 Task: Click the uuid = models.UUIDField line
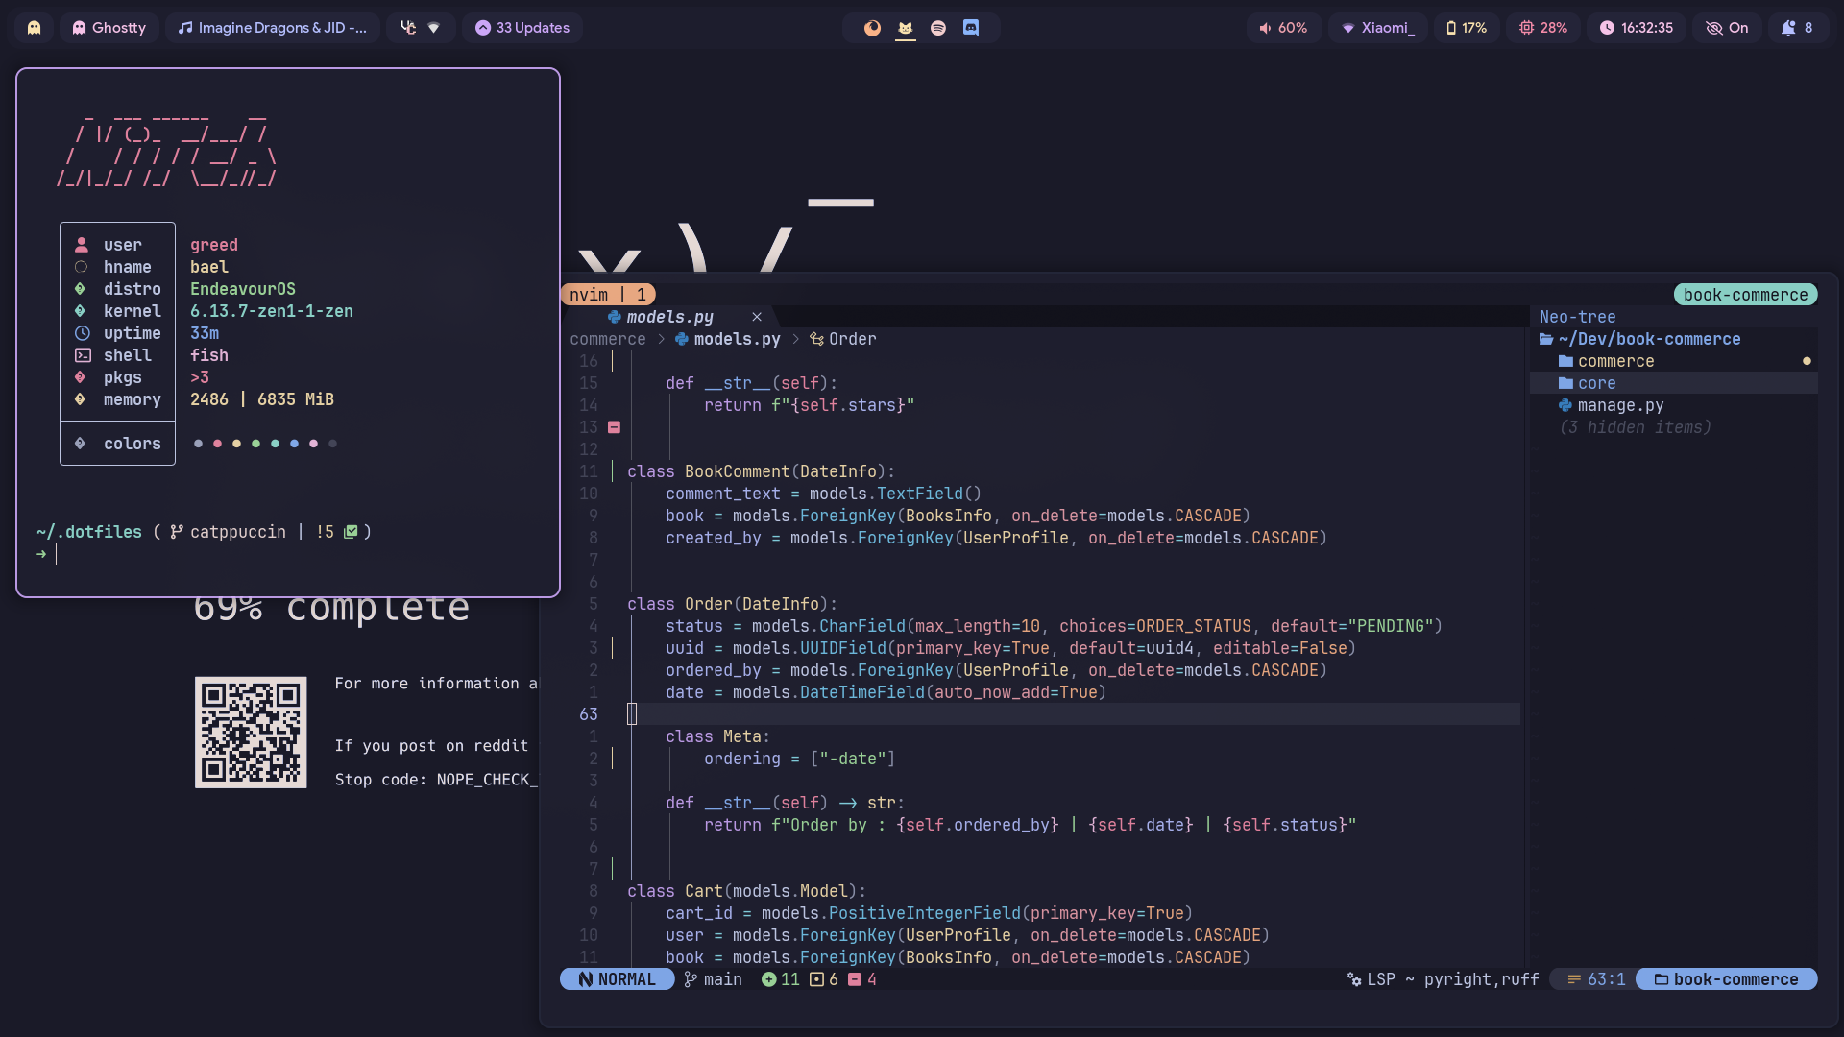click(1010, 648)
